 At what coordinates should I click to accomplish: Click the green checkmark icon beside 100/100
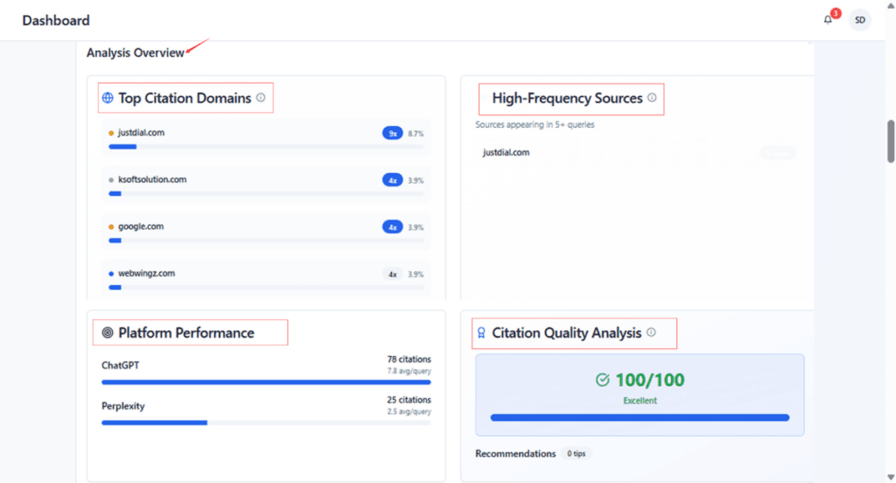[x=602, y=380]
